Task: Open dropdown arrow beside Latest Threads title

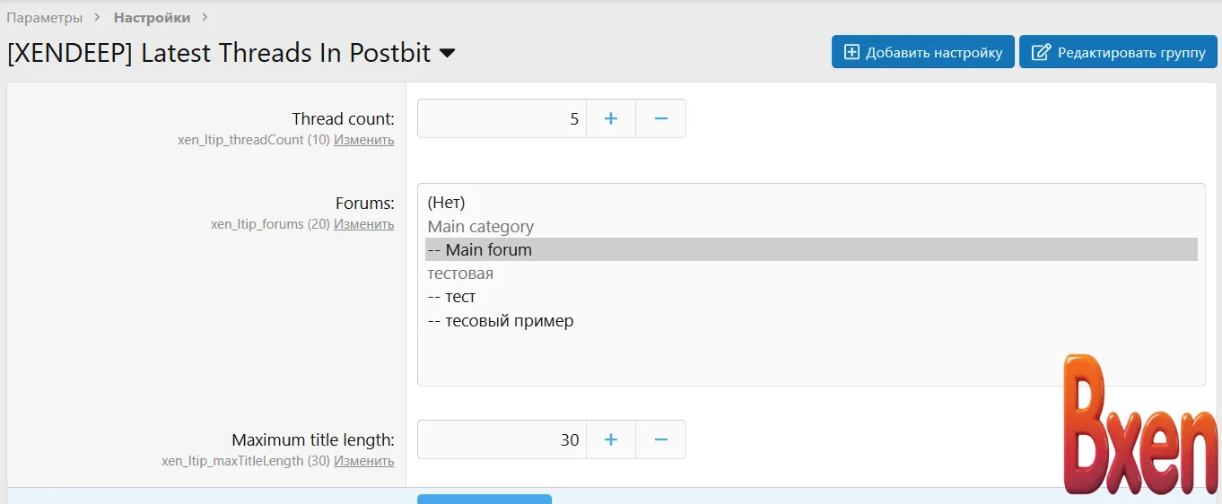Action: click(447, 54)
